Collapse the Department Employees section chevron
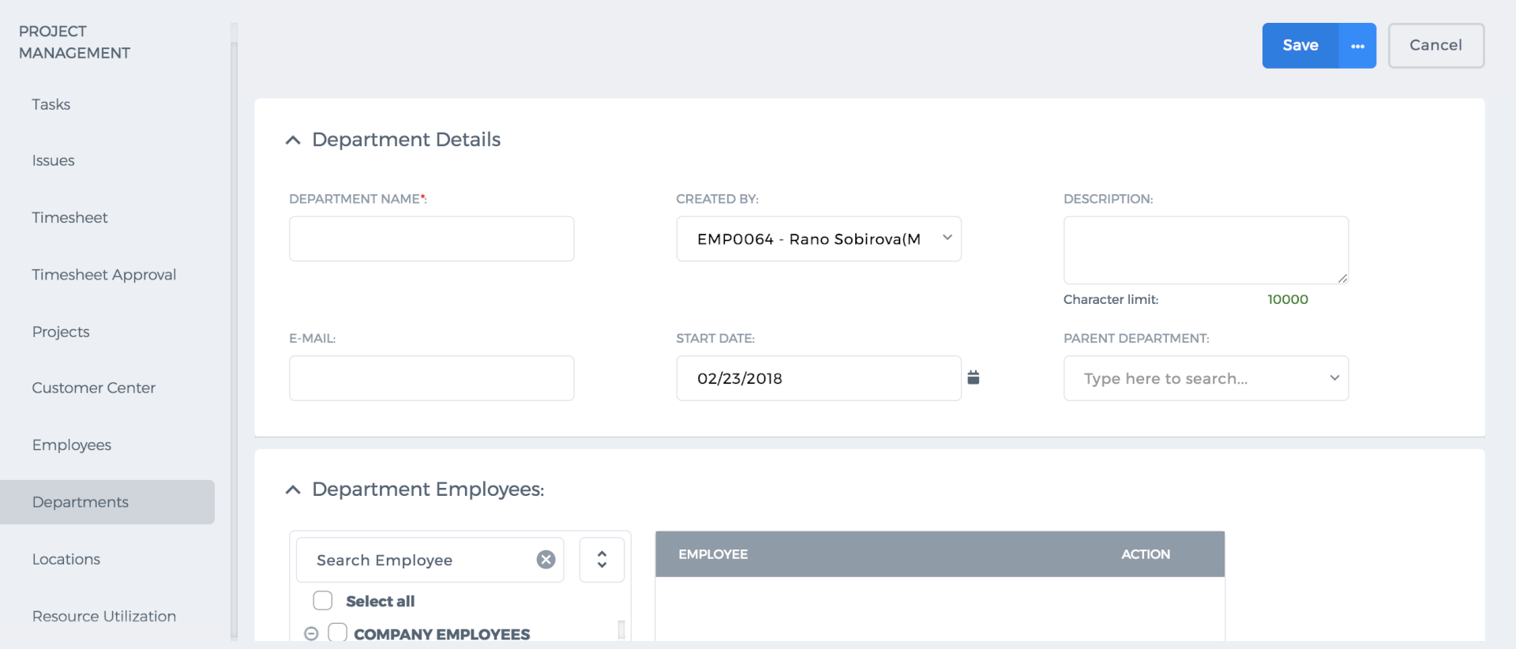 (293, 490)
